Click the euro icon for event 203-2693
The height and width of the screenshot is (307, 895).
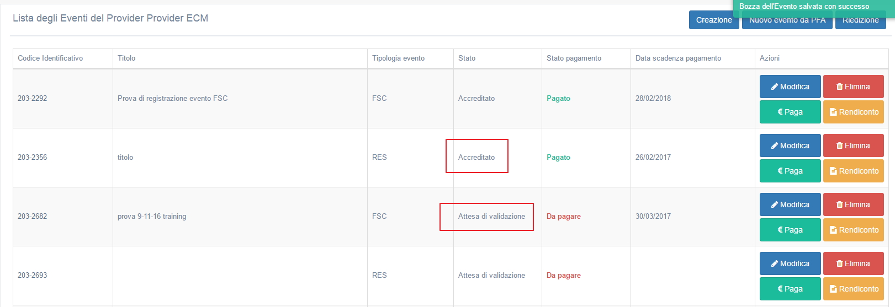click(780, 289)
